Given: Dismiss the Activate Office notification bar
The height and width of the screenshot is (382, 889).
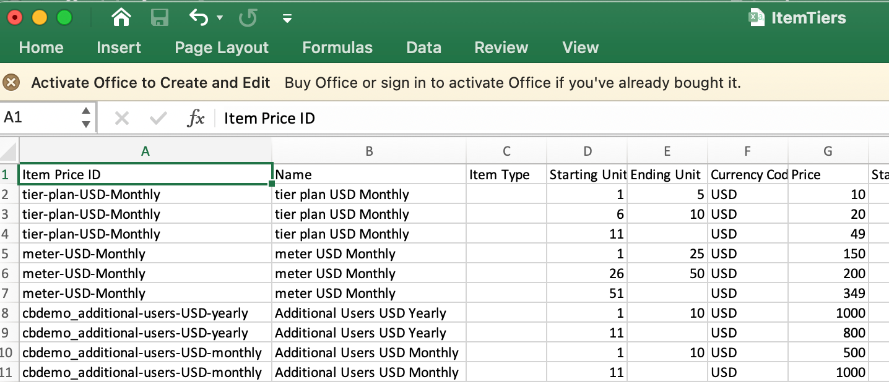Looking at the screenshot, I should tap(12, 82).
